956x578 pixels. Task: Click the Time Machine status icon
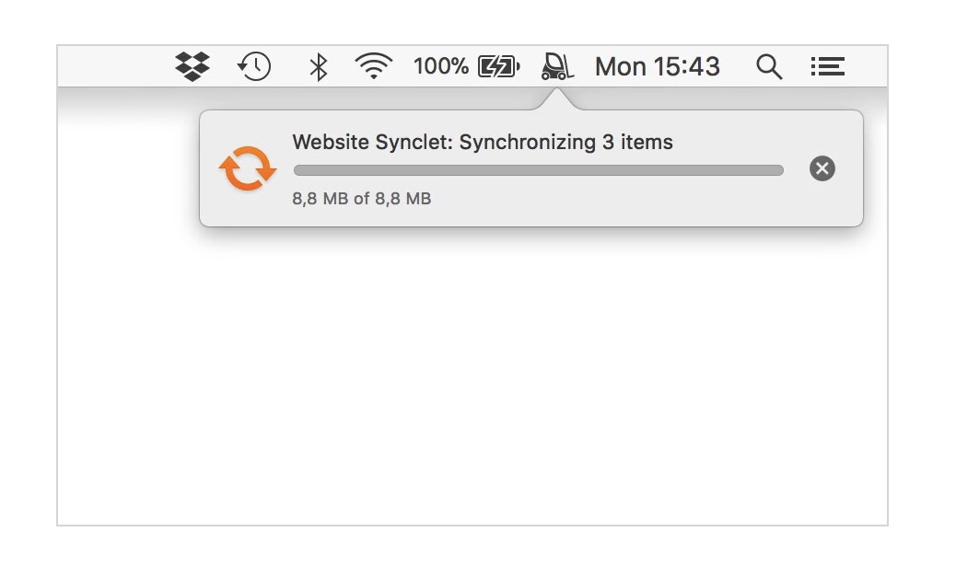[254, 66]
